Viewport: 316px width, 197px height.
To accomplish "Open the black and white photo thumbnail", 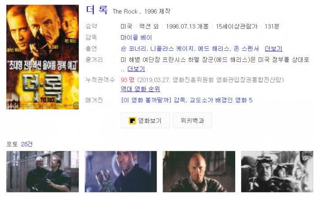I will pos(277,171).
